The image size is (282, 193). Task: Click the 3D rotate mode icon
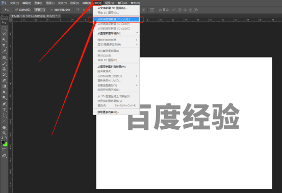[174, 10]
